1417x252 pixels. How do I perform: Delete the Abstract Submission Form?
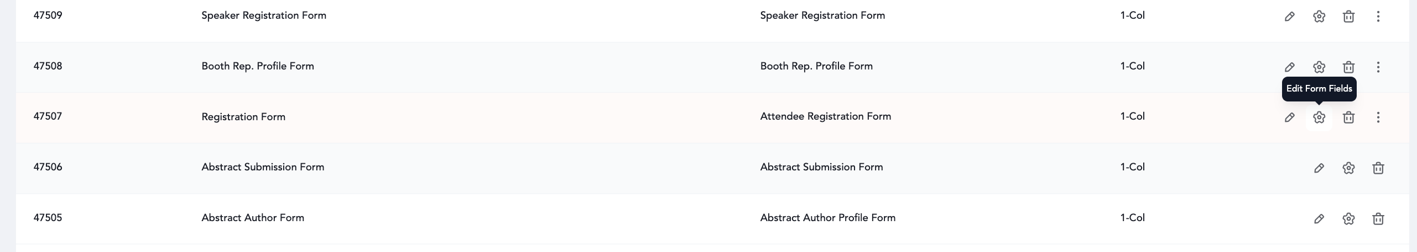tap(1378, 168)
